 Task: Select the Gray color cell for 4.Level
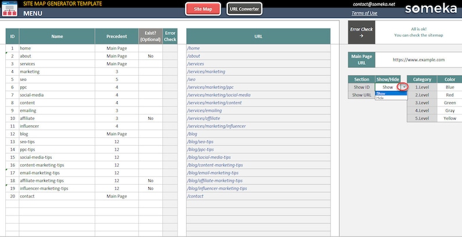coord(450,111)
